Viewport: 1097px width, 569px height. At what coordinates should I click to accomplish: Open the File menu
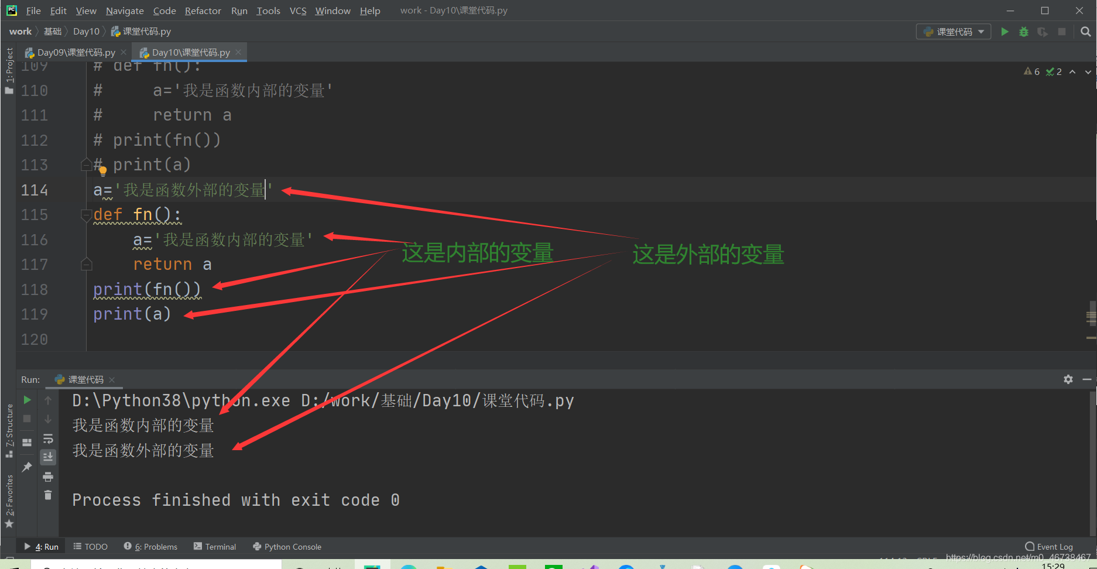click(33, 11)
